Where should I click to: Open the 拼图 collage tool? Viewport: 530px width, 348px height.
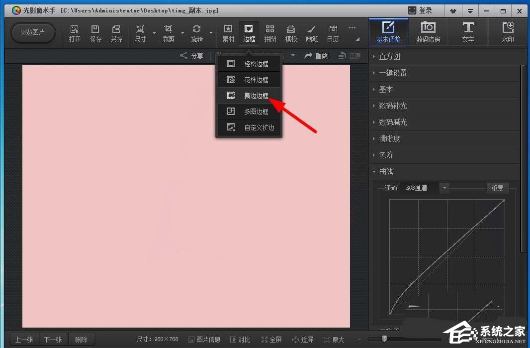(270, 32)
